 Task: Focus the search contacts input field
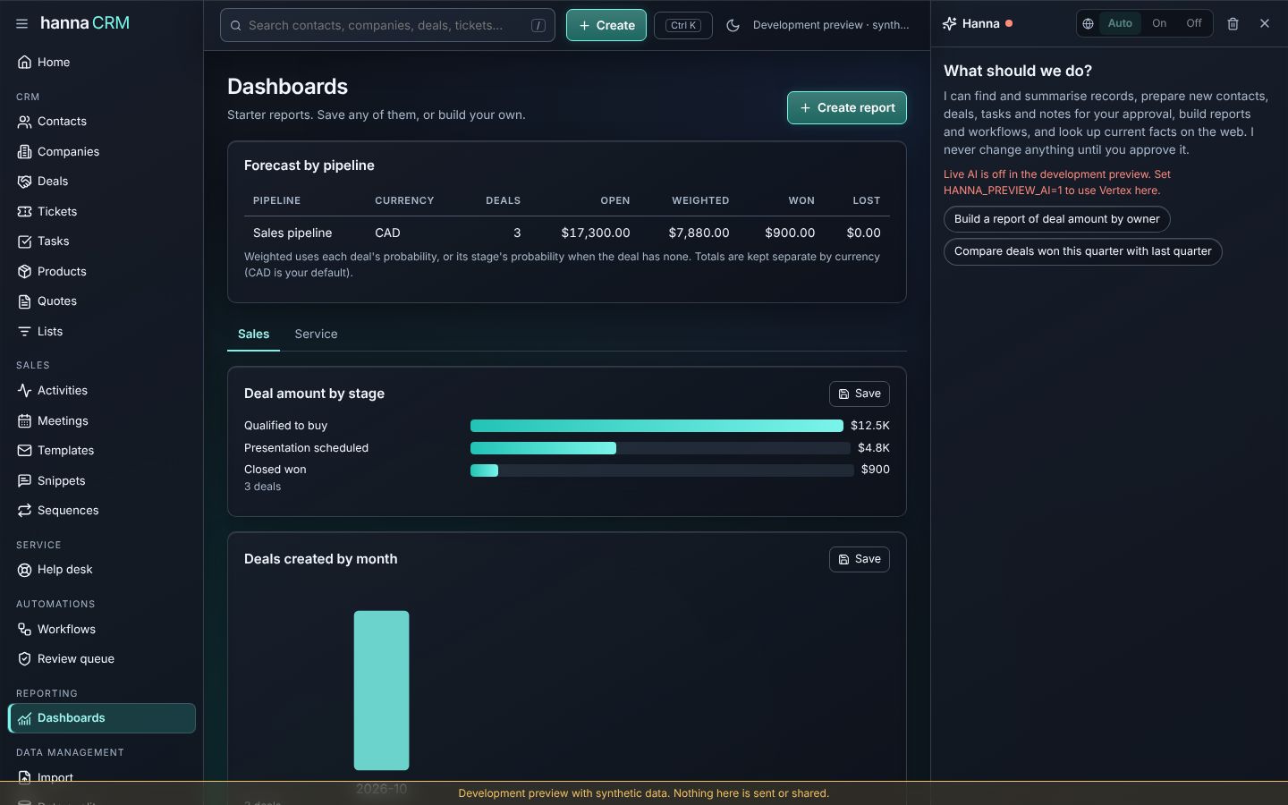point(387,25)
